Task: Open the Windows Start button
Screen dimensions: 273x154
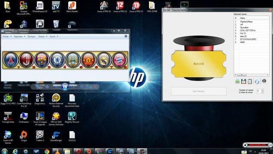Action: point(4,151)
